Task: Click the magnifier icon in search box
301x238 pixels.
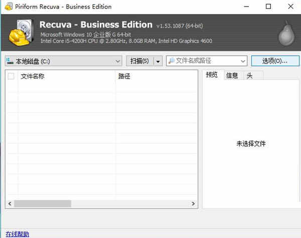Action: pyautogui.click(x=171, y=61)
